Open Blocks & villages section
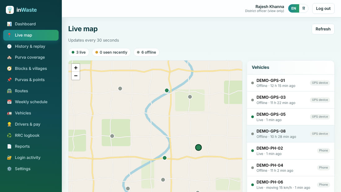341x192 pixels. click(x=31, y=69)
